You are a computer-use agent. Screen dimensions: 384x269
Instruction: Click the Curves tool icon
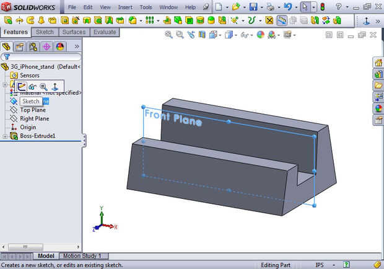click(251, 20)
